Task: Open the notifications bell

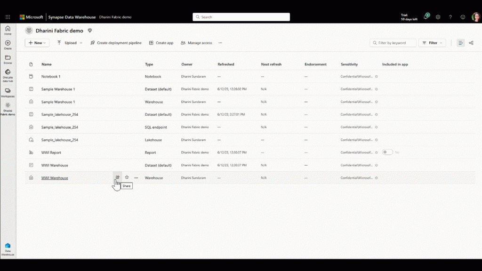Action: [426, 17]
